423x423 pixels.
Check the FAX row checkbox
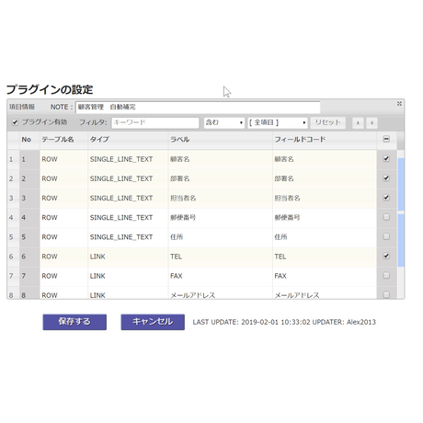point(386,275)
